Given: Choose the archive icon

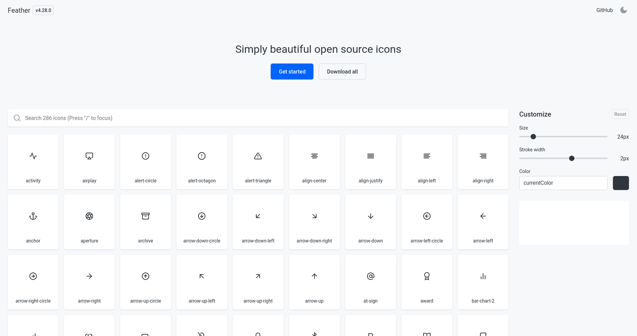Looking at the screenshot, I should point(146,222).
